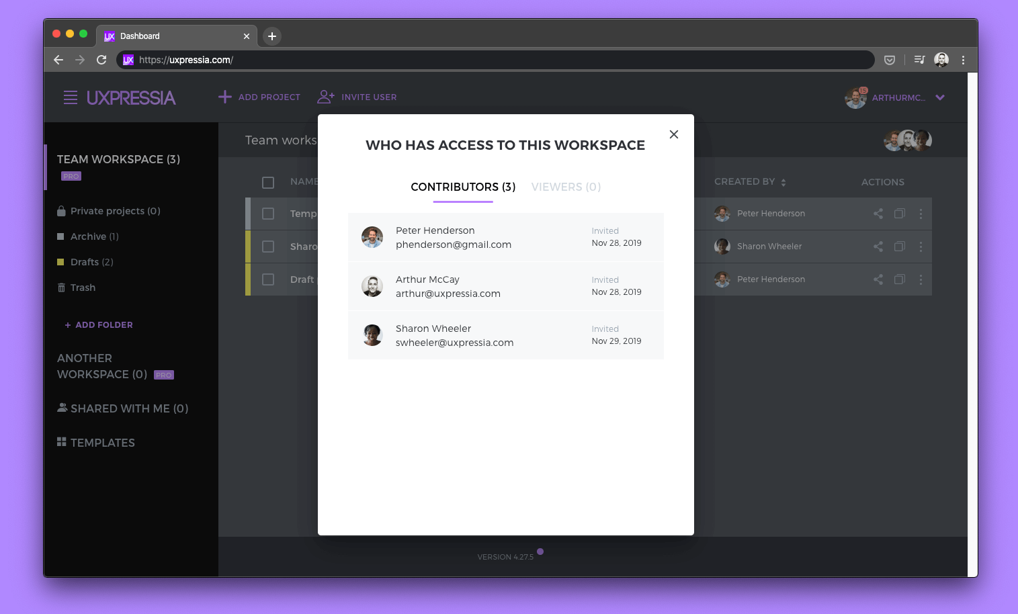Click the lock icon for Private projects

click(x=61, y=211)
